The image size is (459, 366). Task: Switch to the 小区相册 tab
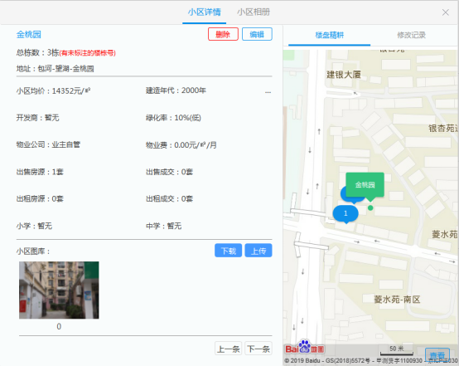pyautogui.click(x=254, y=12)
